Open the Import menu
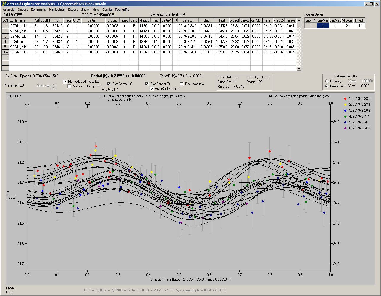This screenshot has width=381, height=296. coord(23,9)
